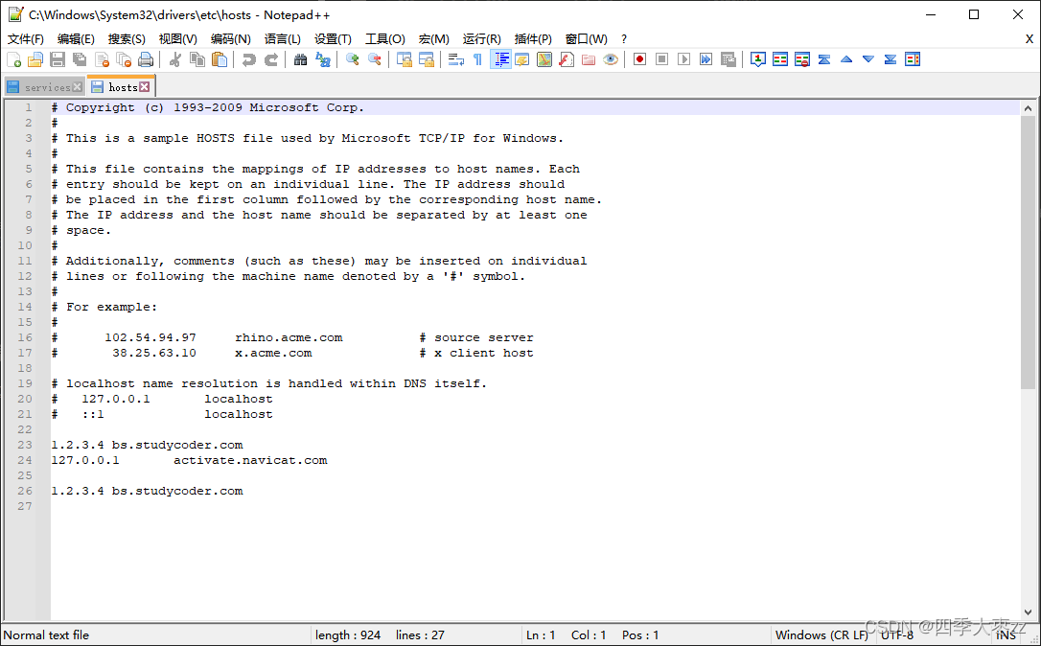1041x646 pixels.
Task: Run macro multiple times with the double-arrow icon
Action: (x=706, y=59)
